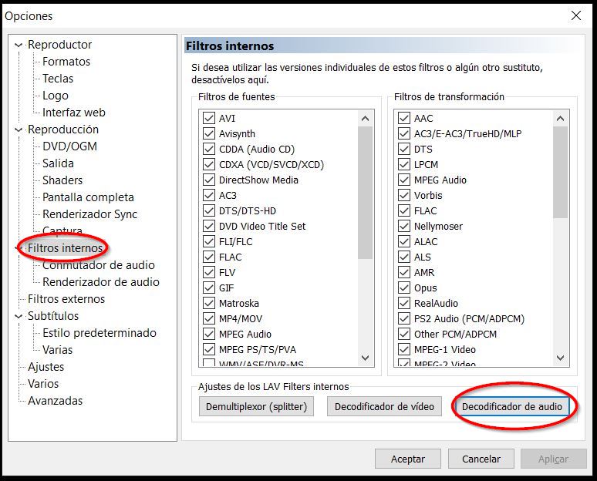Toggle the AC3 source filter checkbox
Viewport: 597px width, 481px height.
209,195
